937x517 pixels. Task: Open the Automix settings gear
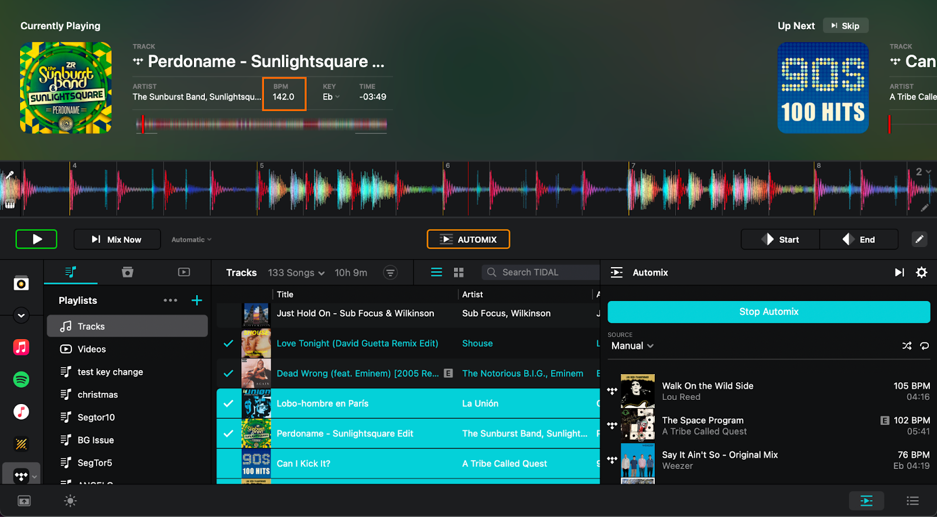click(921, 272)
